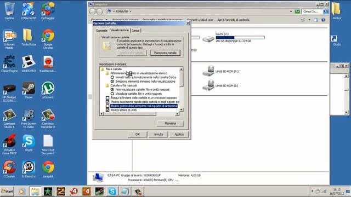This screenshot has width=351, height=197.
Task: Select the Internet Mobile 3G icon
Action: 9,39
